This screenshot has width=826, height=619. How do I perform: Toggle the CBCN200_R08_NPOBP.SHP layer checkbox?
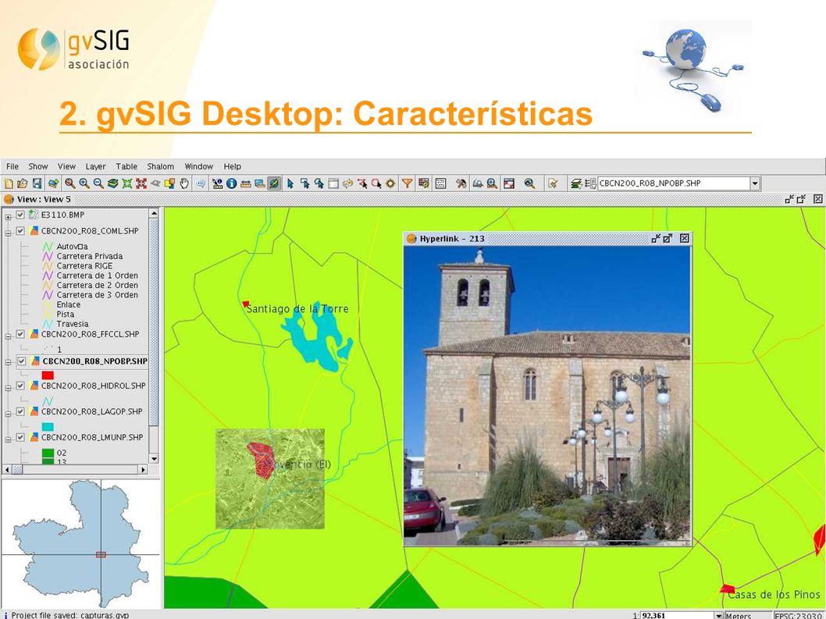click(22, 361)
